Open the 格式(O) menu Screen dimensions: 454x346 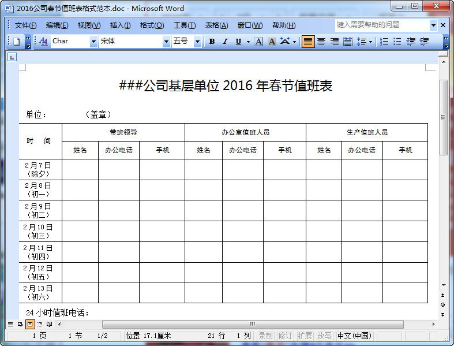point(152,25)
